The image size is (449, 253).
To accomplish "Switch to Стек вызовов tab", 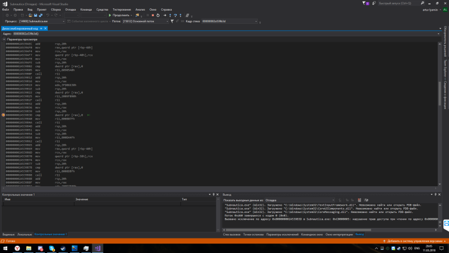I will coord(231,235).
